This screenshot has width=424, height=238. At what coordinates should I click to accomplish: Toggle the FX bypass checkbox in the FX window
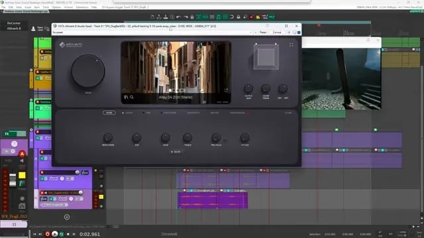(299, 32)
